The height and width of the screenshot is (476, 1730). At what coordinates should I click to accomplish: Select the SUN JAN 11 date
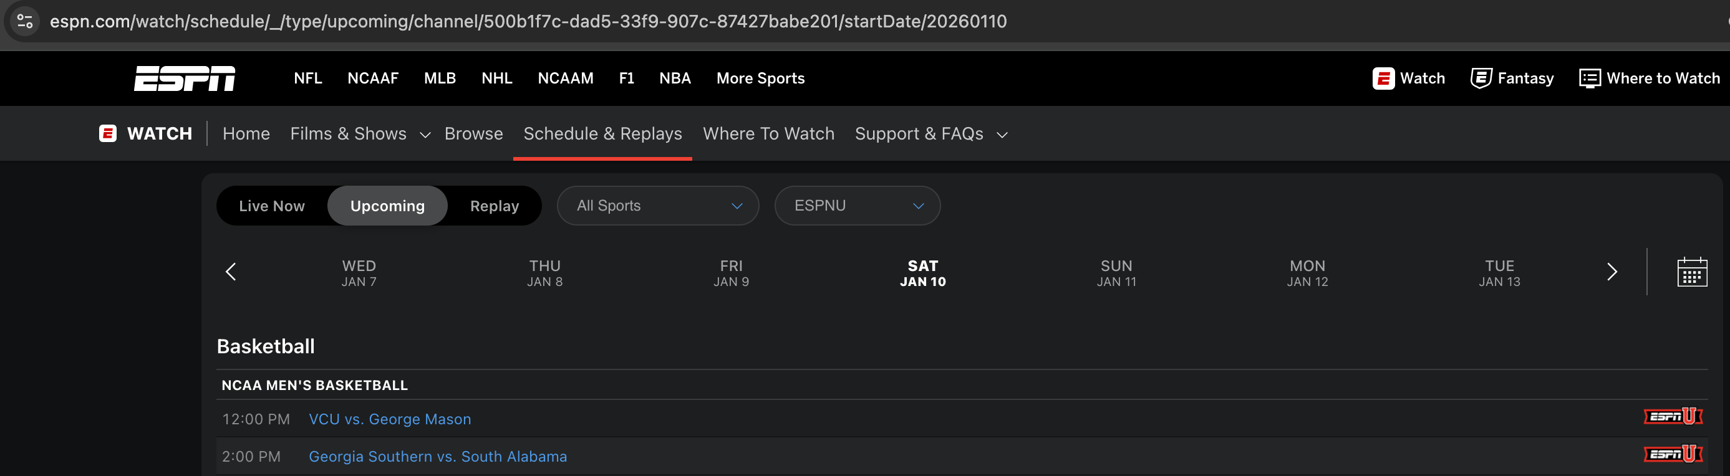click(1116, 272)
